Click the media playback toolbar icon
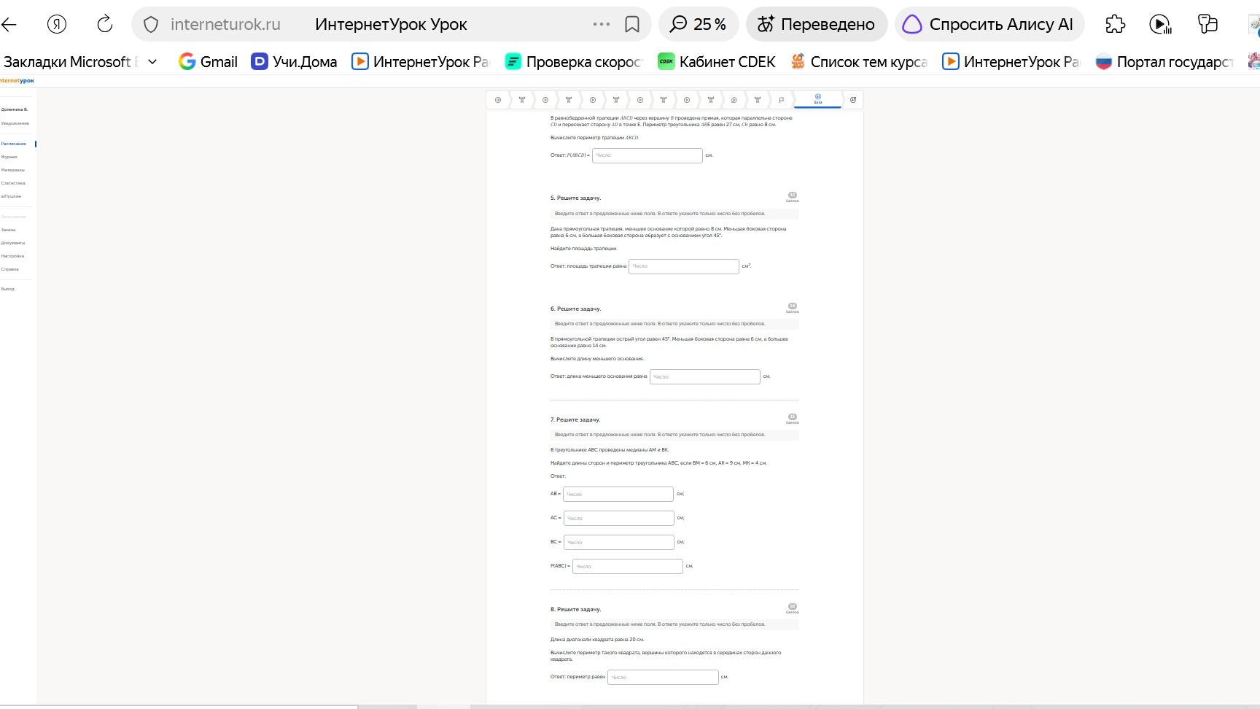The width and height of the screenshot is (1260, 709). 1160,25
